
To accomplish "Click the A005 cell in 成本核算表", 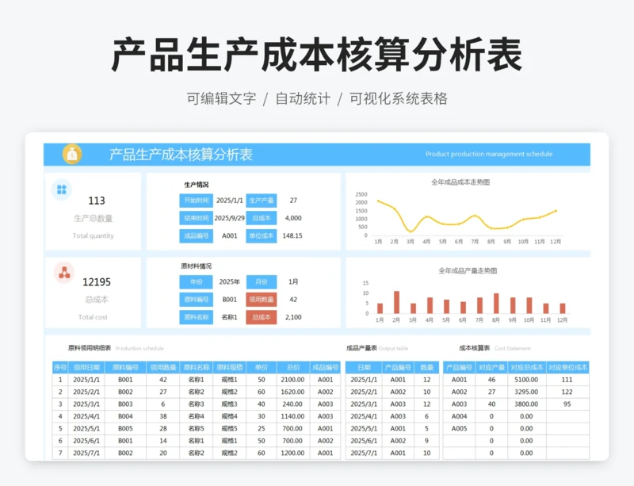I will (x=460, y=428).
